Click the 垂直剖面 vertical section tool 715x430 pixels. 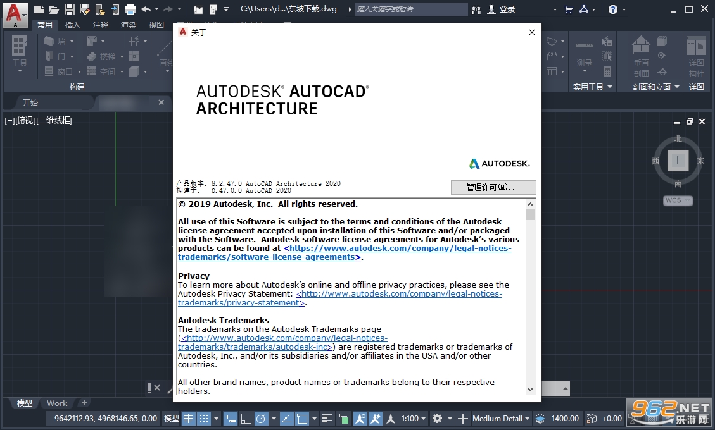coord(641,56)
